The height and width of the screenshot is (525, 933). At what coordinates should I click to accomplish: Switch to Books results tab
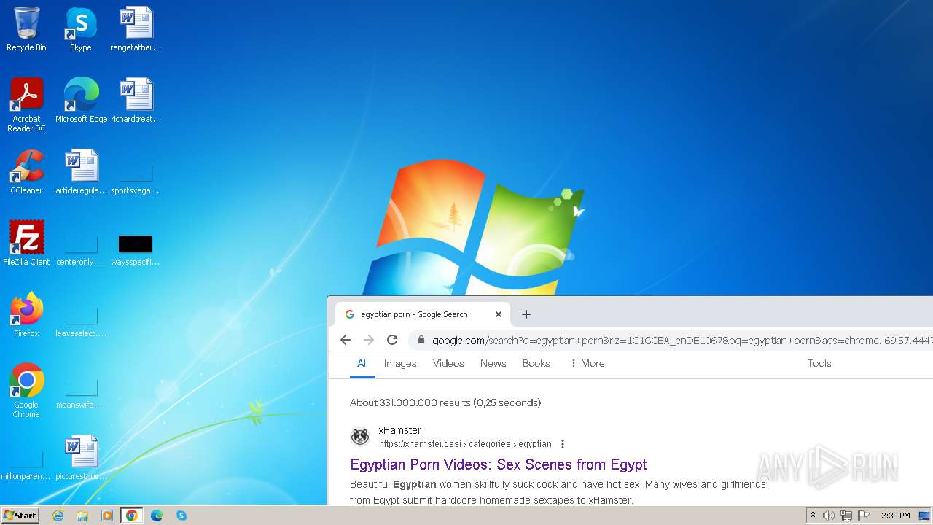point(536,364)
